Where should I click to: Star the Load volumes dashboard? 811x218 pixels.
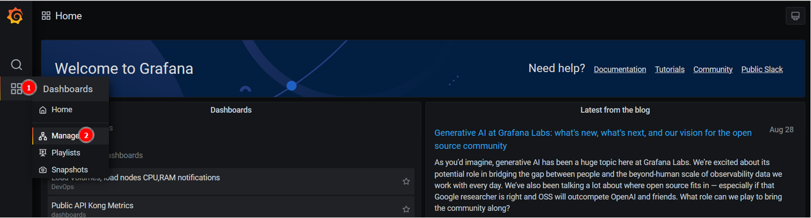406,181
